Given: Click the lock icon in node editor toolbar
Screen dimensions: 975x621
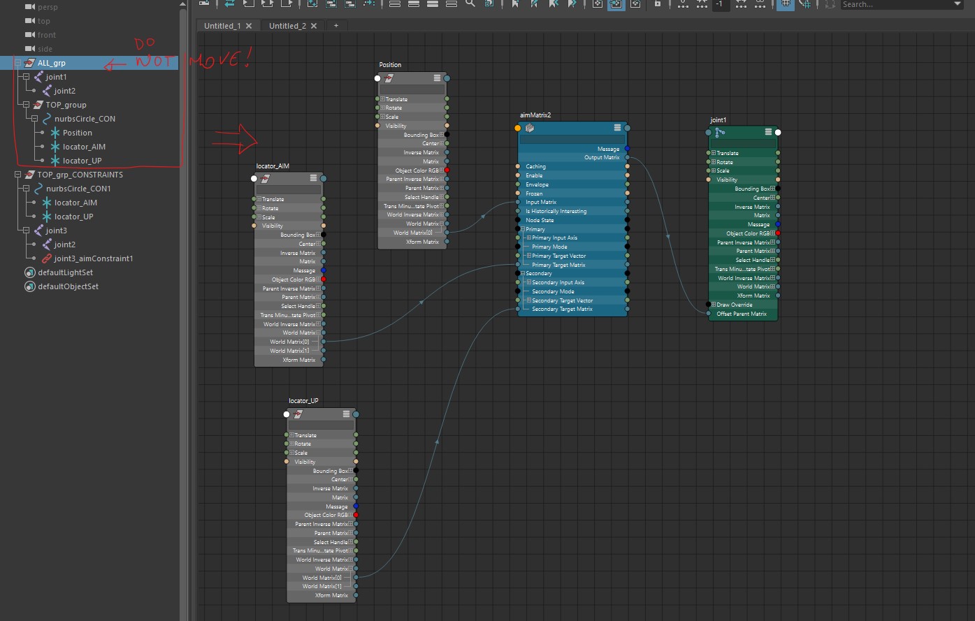Looking at the screenshot, I should point(657,3).
